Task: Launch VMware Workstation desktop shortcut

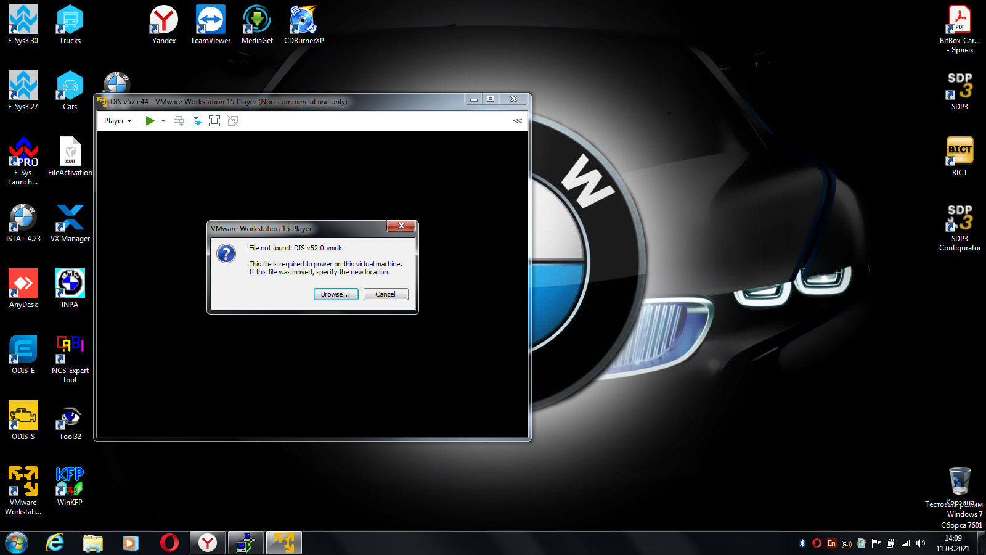Action: point(23,491)
